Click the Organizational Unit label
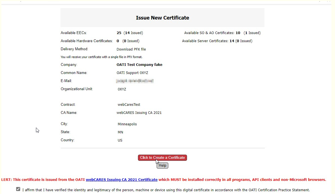Screen dimensions: 335x194 click(77, 89)
